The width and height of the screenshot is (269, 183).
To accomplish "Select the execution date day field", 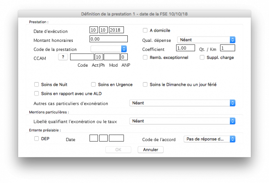I will [93, 30].
